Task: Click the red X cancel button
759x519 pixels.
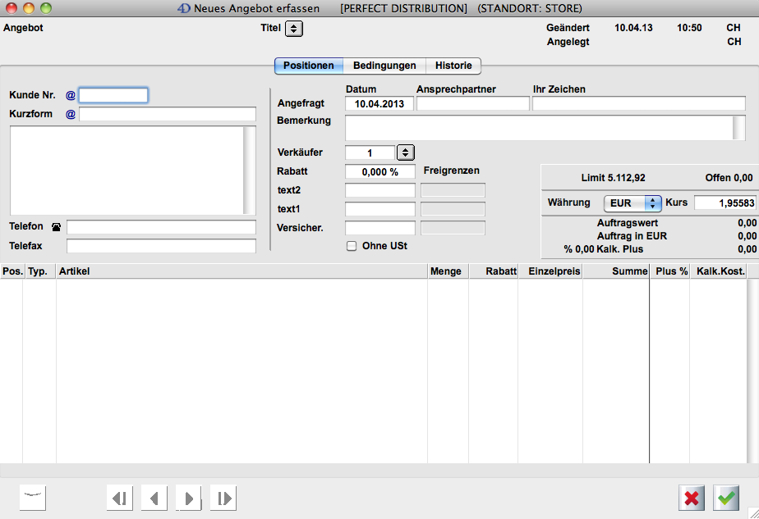Action: click(x=692, y=498)
